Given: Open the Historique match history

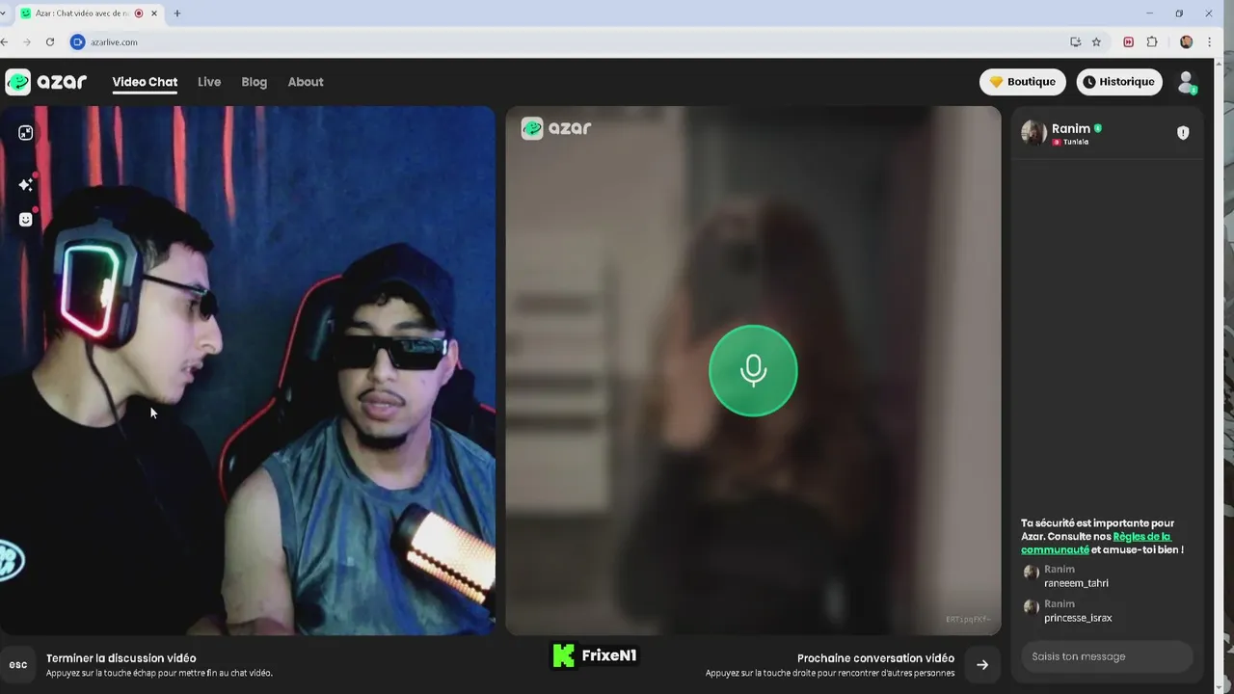Looking at the screenshot, I should 1119,82.
